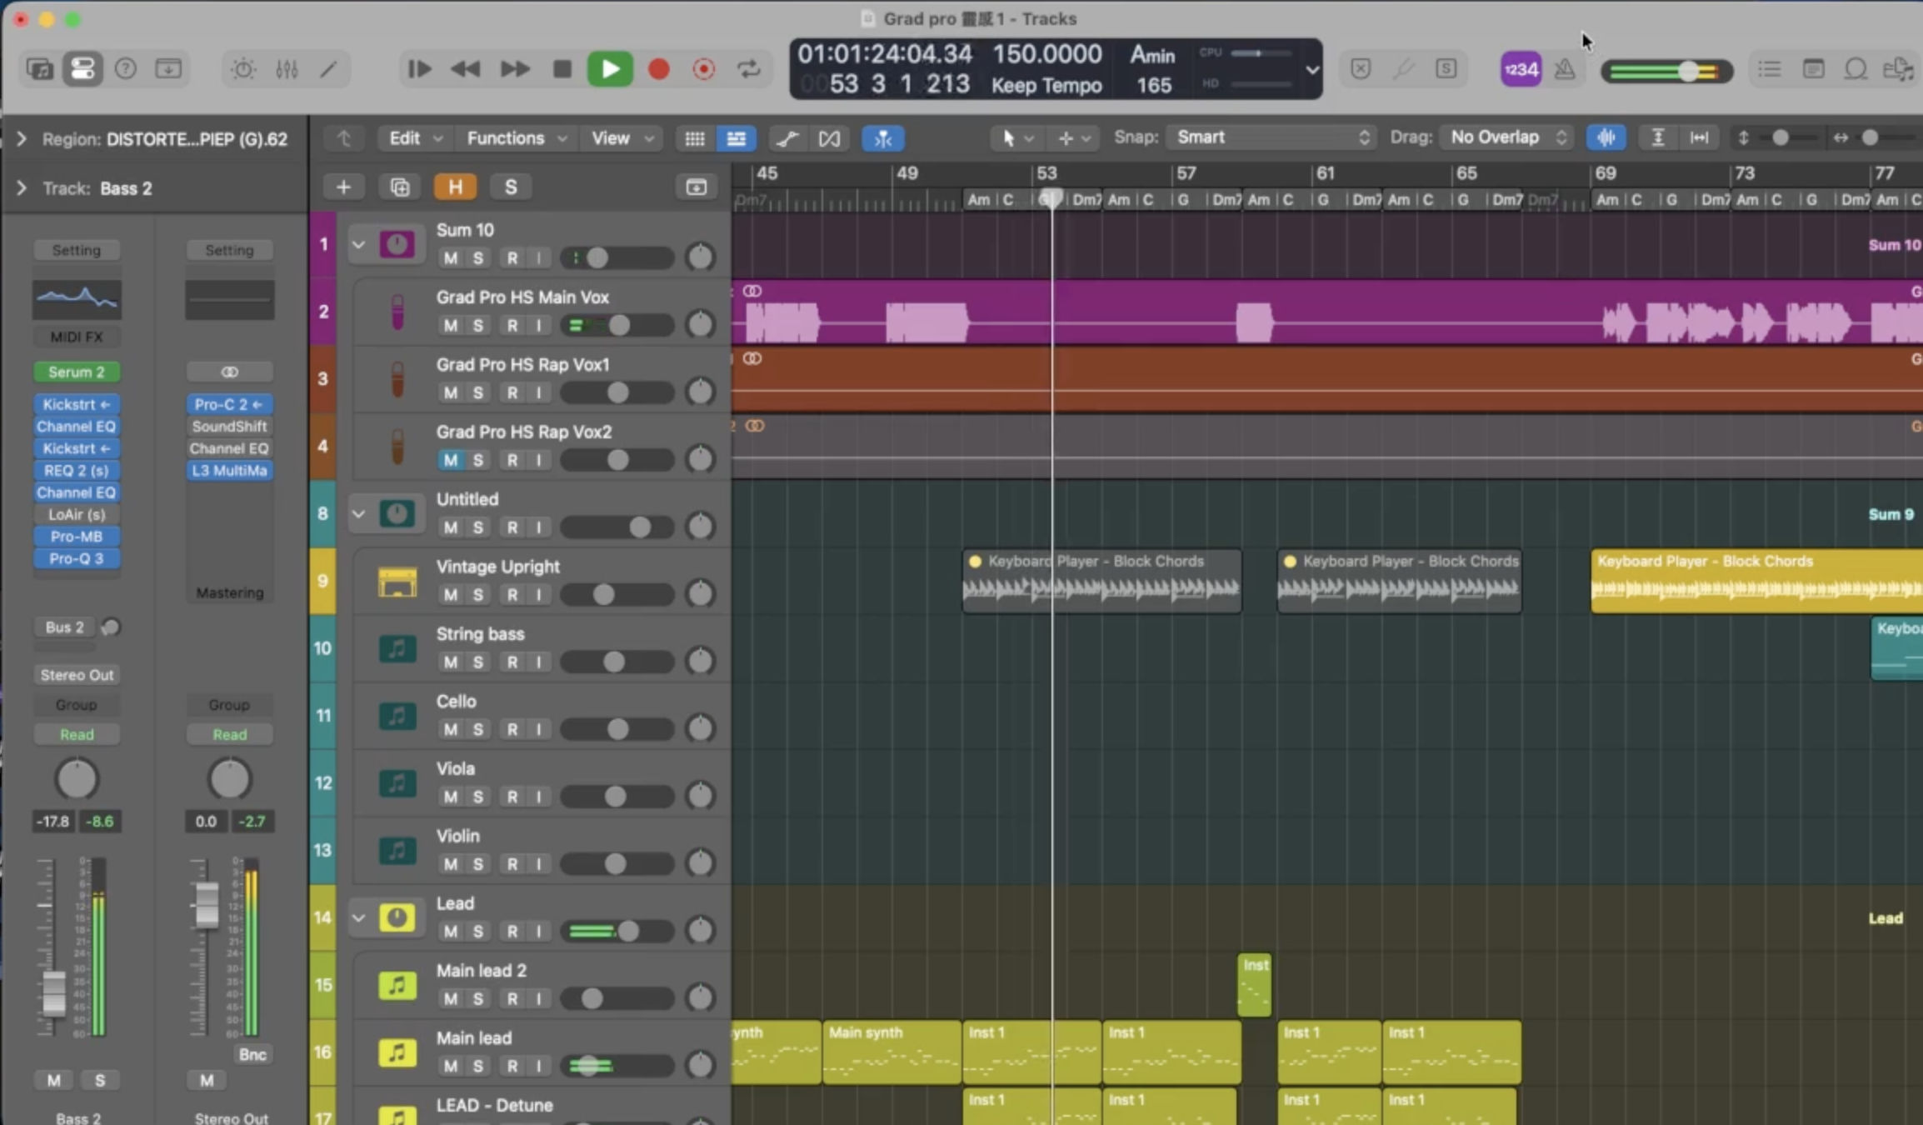Toggle the Hide tracks H button
1923x1125 pixels.
(455, 187)
